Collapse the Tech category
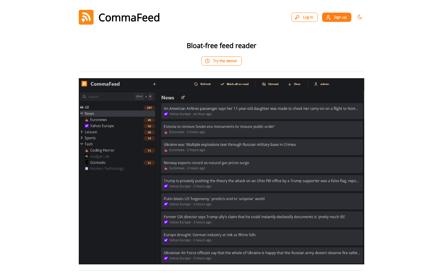This screenshot has height=277, width=443. pyautogui.click(x=82, y=144)
